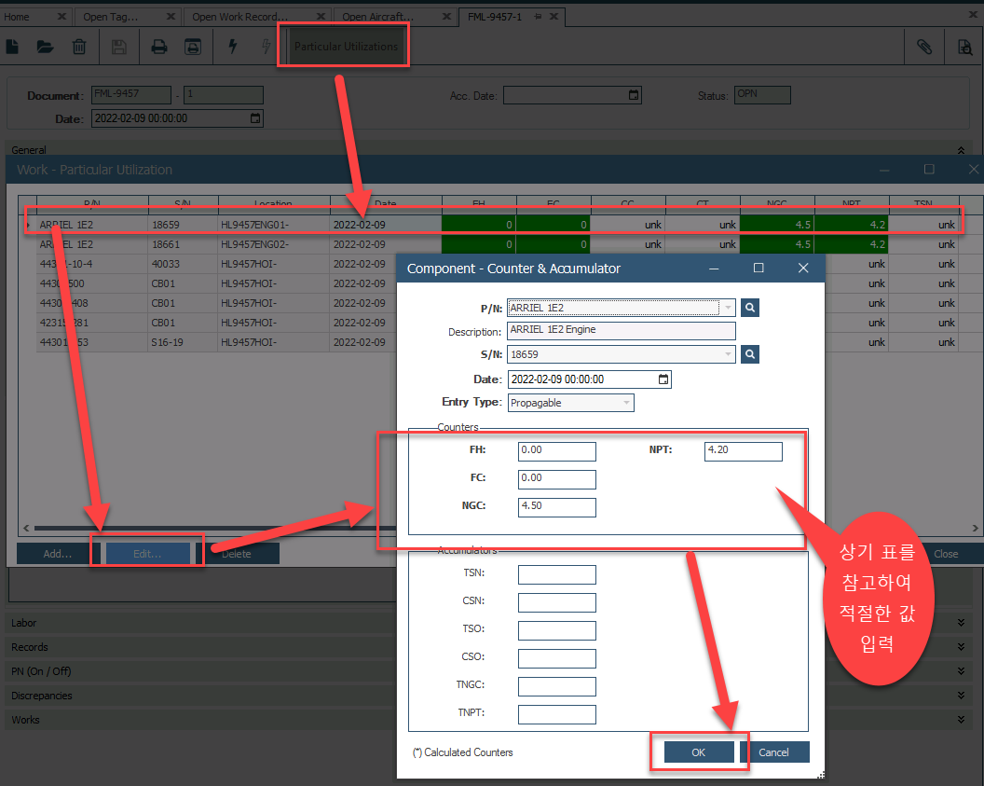
Task: Click the Open folder toolbar icon
Action: 45,47
